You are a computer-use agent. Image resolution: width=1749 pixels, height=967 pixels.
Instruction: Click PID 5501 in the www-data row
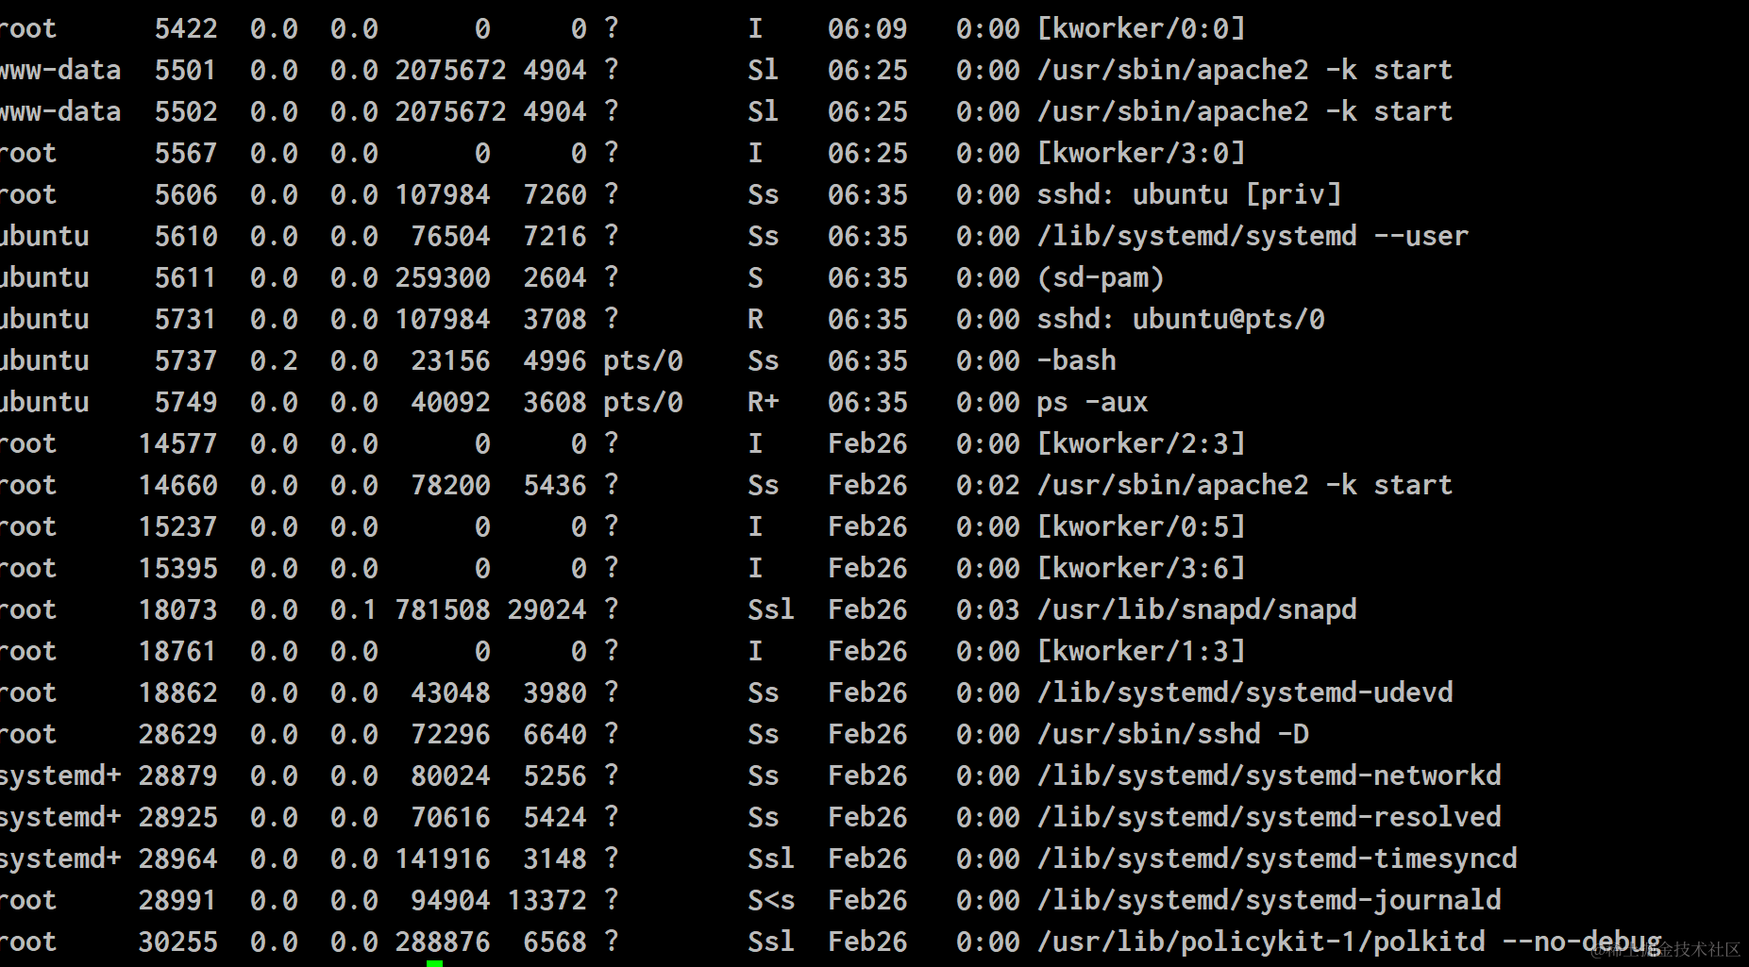point(186,70)
